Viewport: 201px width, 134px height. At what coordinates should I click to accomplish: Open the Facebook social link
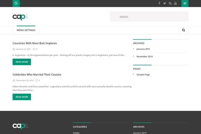(x=159, y=3)
